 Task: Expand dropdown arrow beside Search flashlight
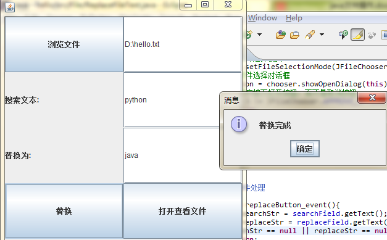tap(322, 35)
